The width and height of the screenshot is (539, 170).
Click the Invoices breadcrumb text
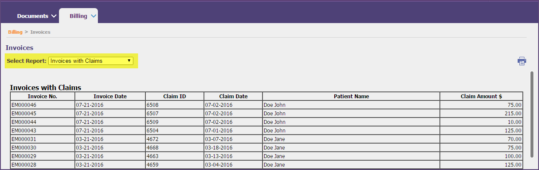[40, 32]
